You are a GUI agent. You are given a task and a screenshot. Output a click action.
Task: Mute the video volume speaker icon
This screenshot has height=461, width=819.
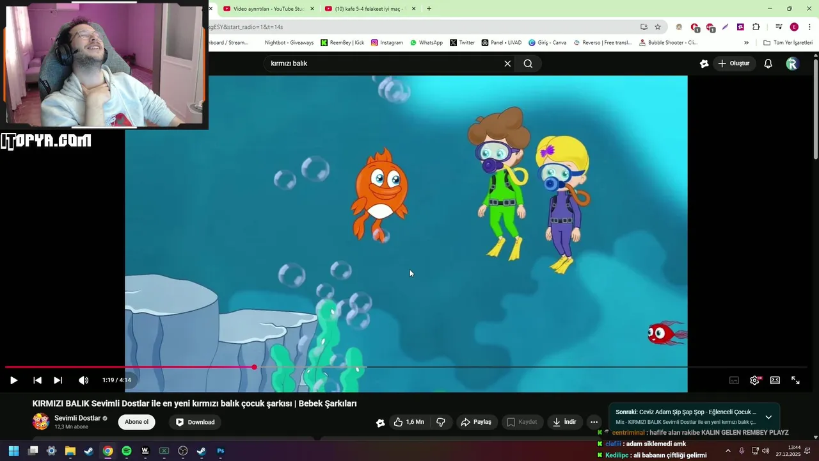[83, 380]
